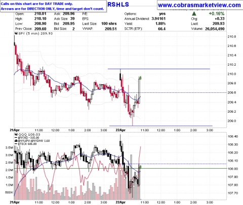Click the 210.0 price axis label
Screen dimensions: 243x205
[232, 74]
